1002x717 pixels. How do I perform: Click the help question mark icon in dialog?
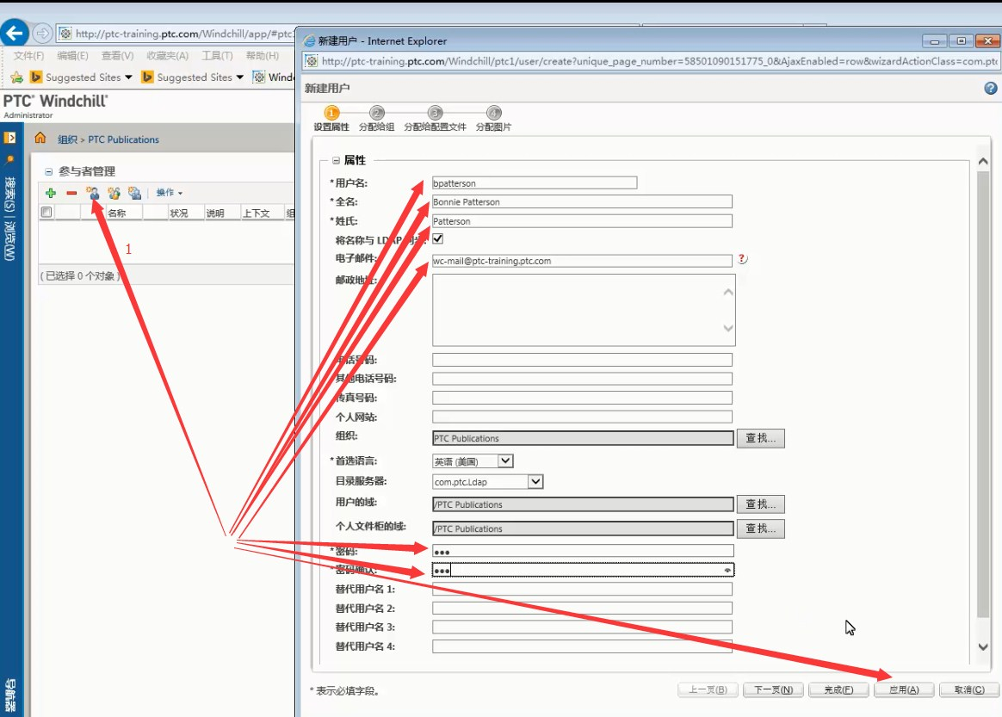tap(991, 88)
